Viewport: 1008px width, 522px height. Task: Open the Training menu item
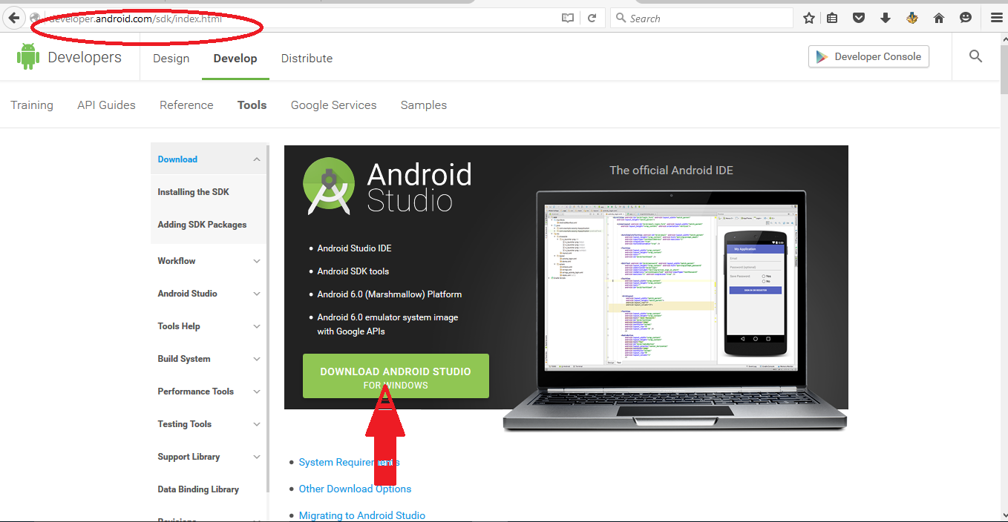(x=32, y=105)
